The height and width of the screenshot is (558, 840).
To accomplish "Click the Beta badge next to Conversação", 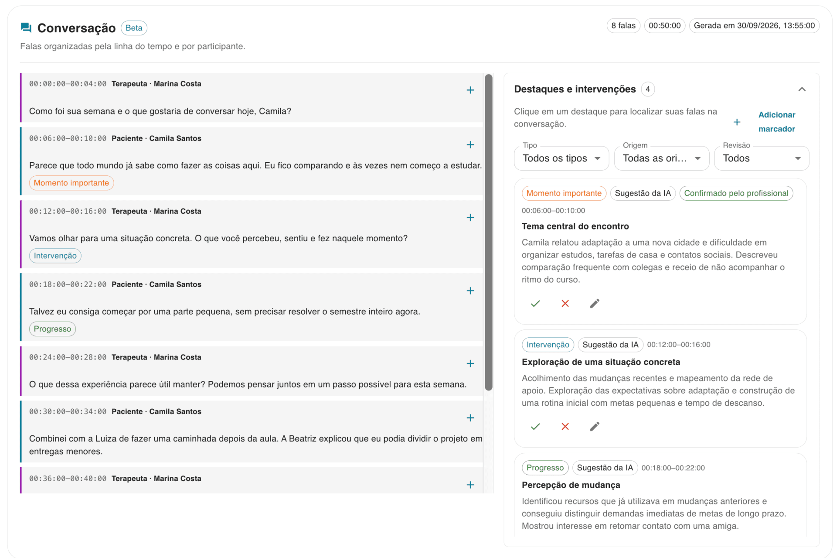I will [134, 28].
